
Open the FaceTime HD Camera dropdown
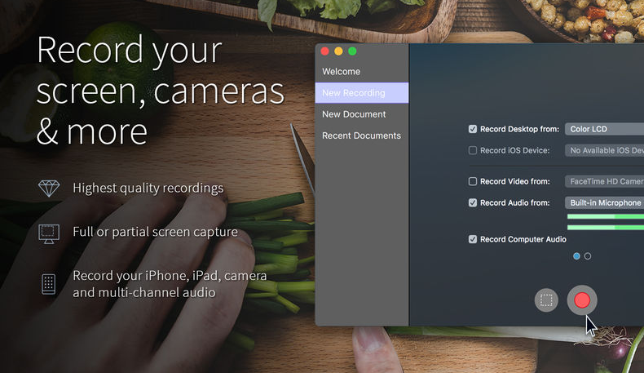604,181
